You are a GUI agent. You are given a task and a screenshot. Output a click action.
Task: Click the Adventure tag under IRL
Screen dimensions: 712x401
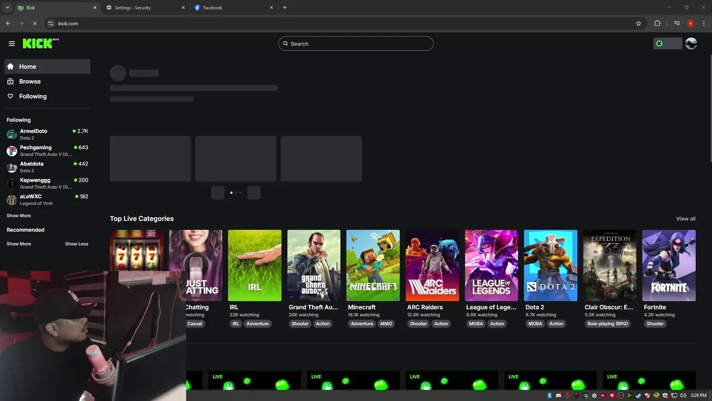[258, 324]
